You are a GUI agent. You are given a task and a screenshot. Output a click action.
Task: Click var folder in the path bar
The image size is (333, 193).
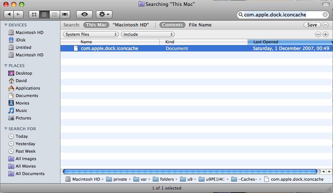pos(140,179)
